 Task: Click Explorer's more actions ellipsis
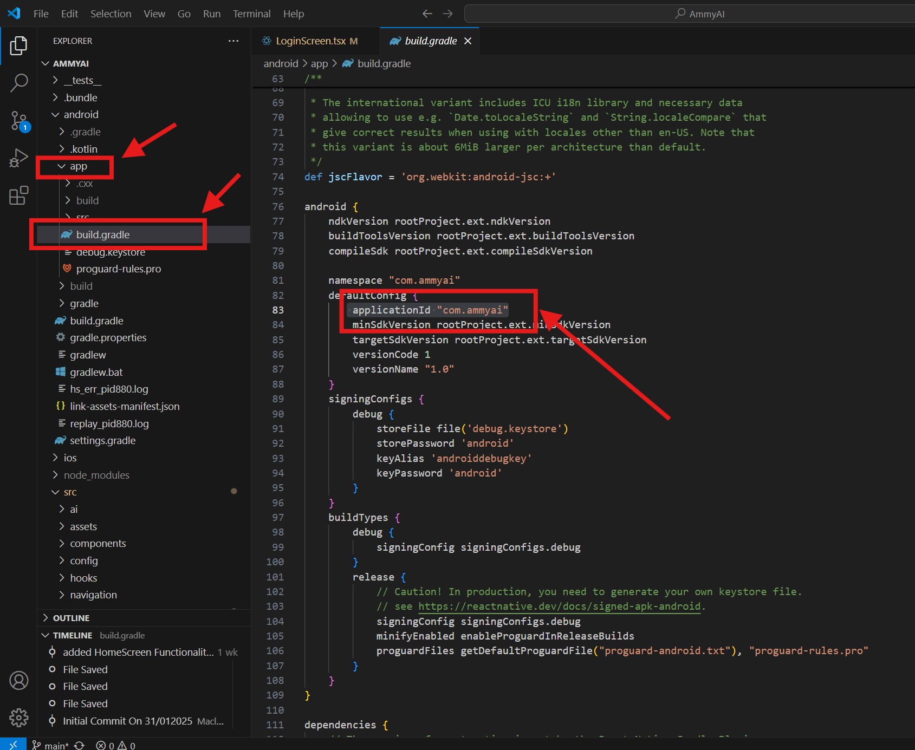(x=233, y=41)
